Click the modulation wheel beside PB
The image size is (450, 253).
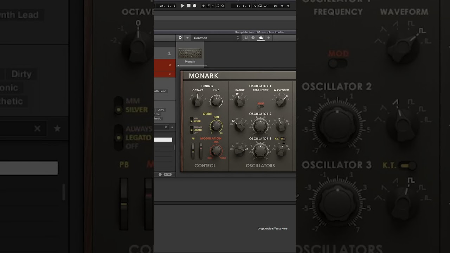coord(201,151)
